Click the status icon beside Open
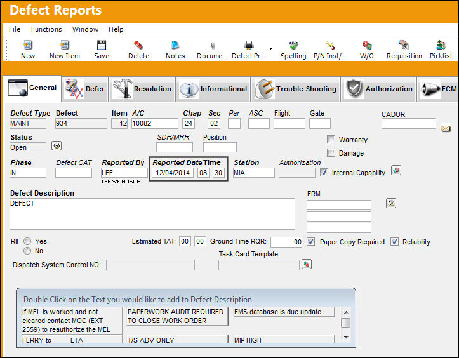Image resolution: width=459 pixels, height=358 pixels. point(57,145)
